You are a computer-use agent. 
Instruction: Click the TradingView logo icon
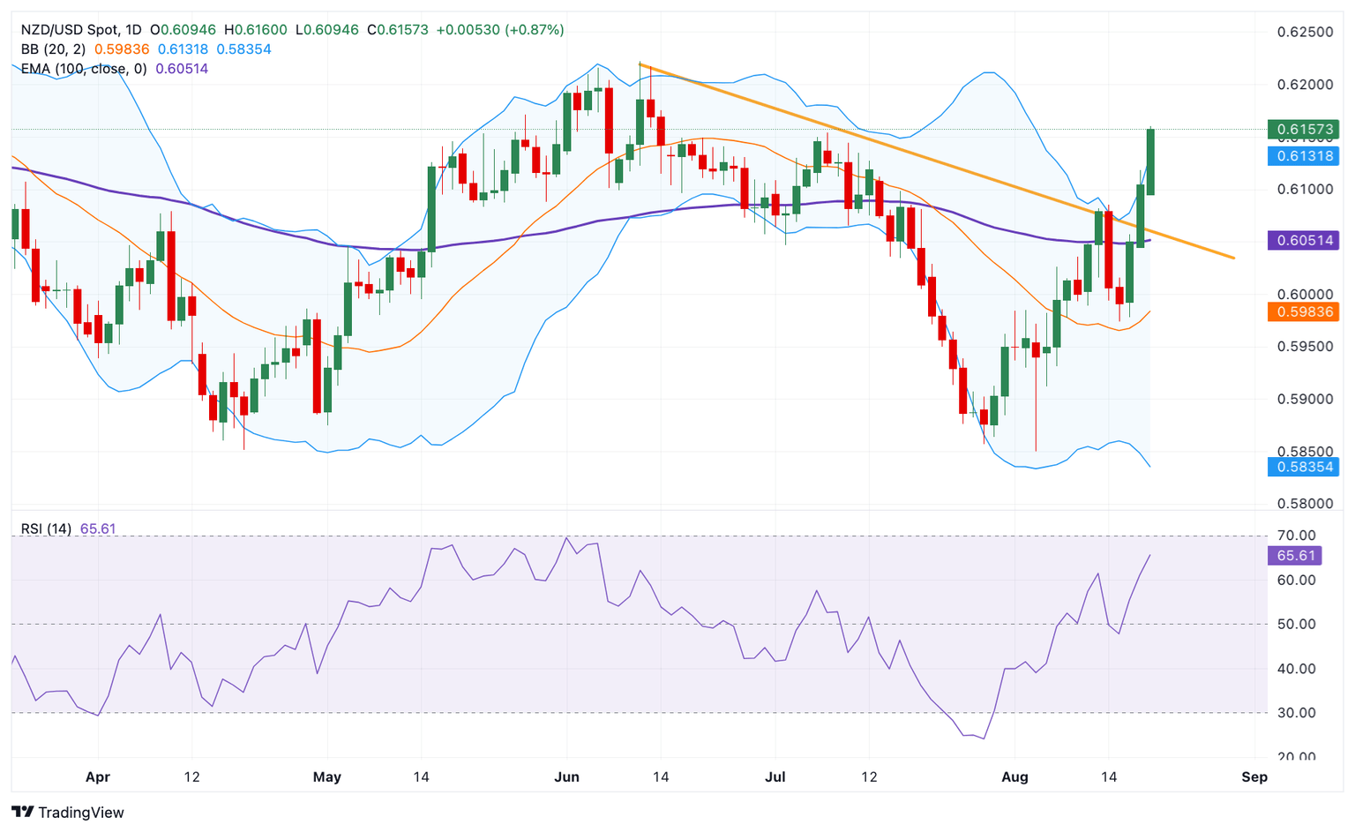click(x=22, y=812)
